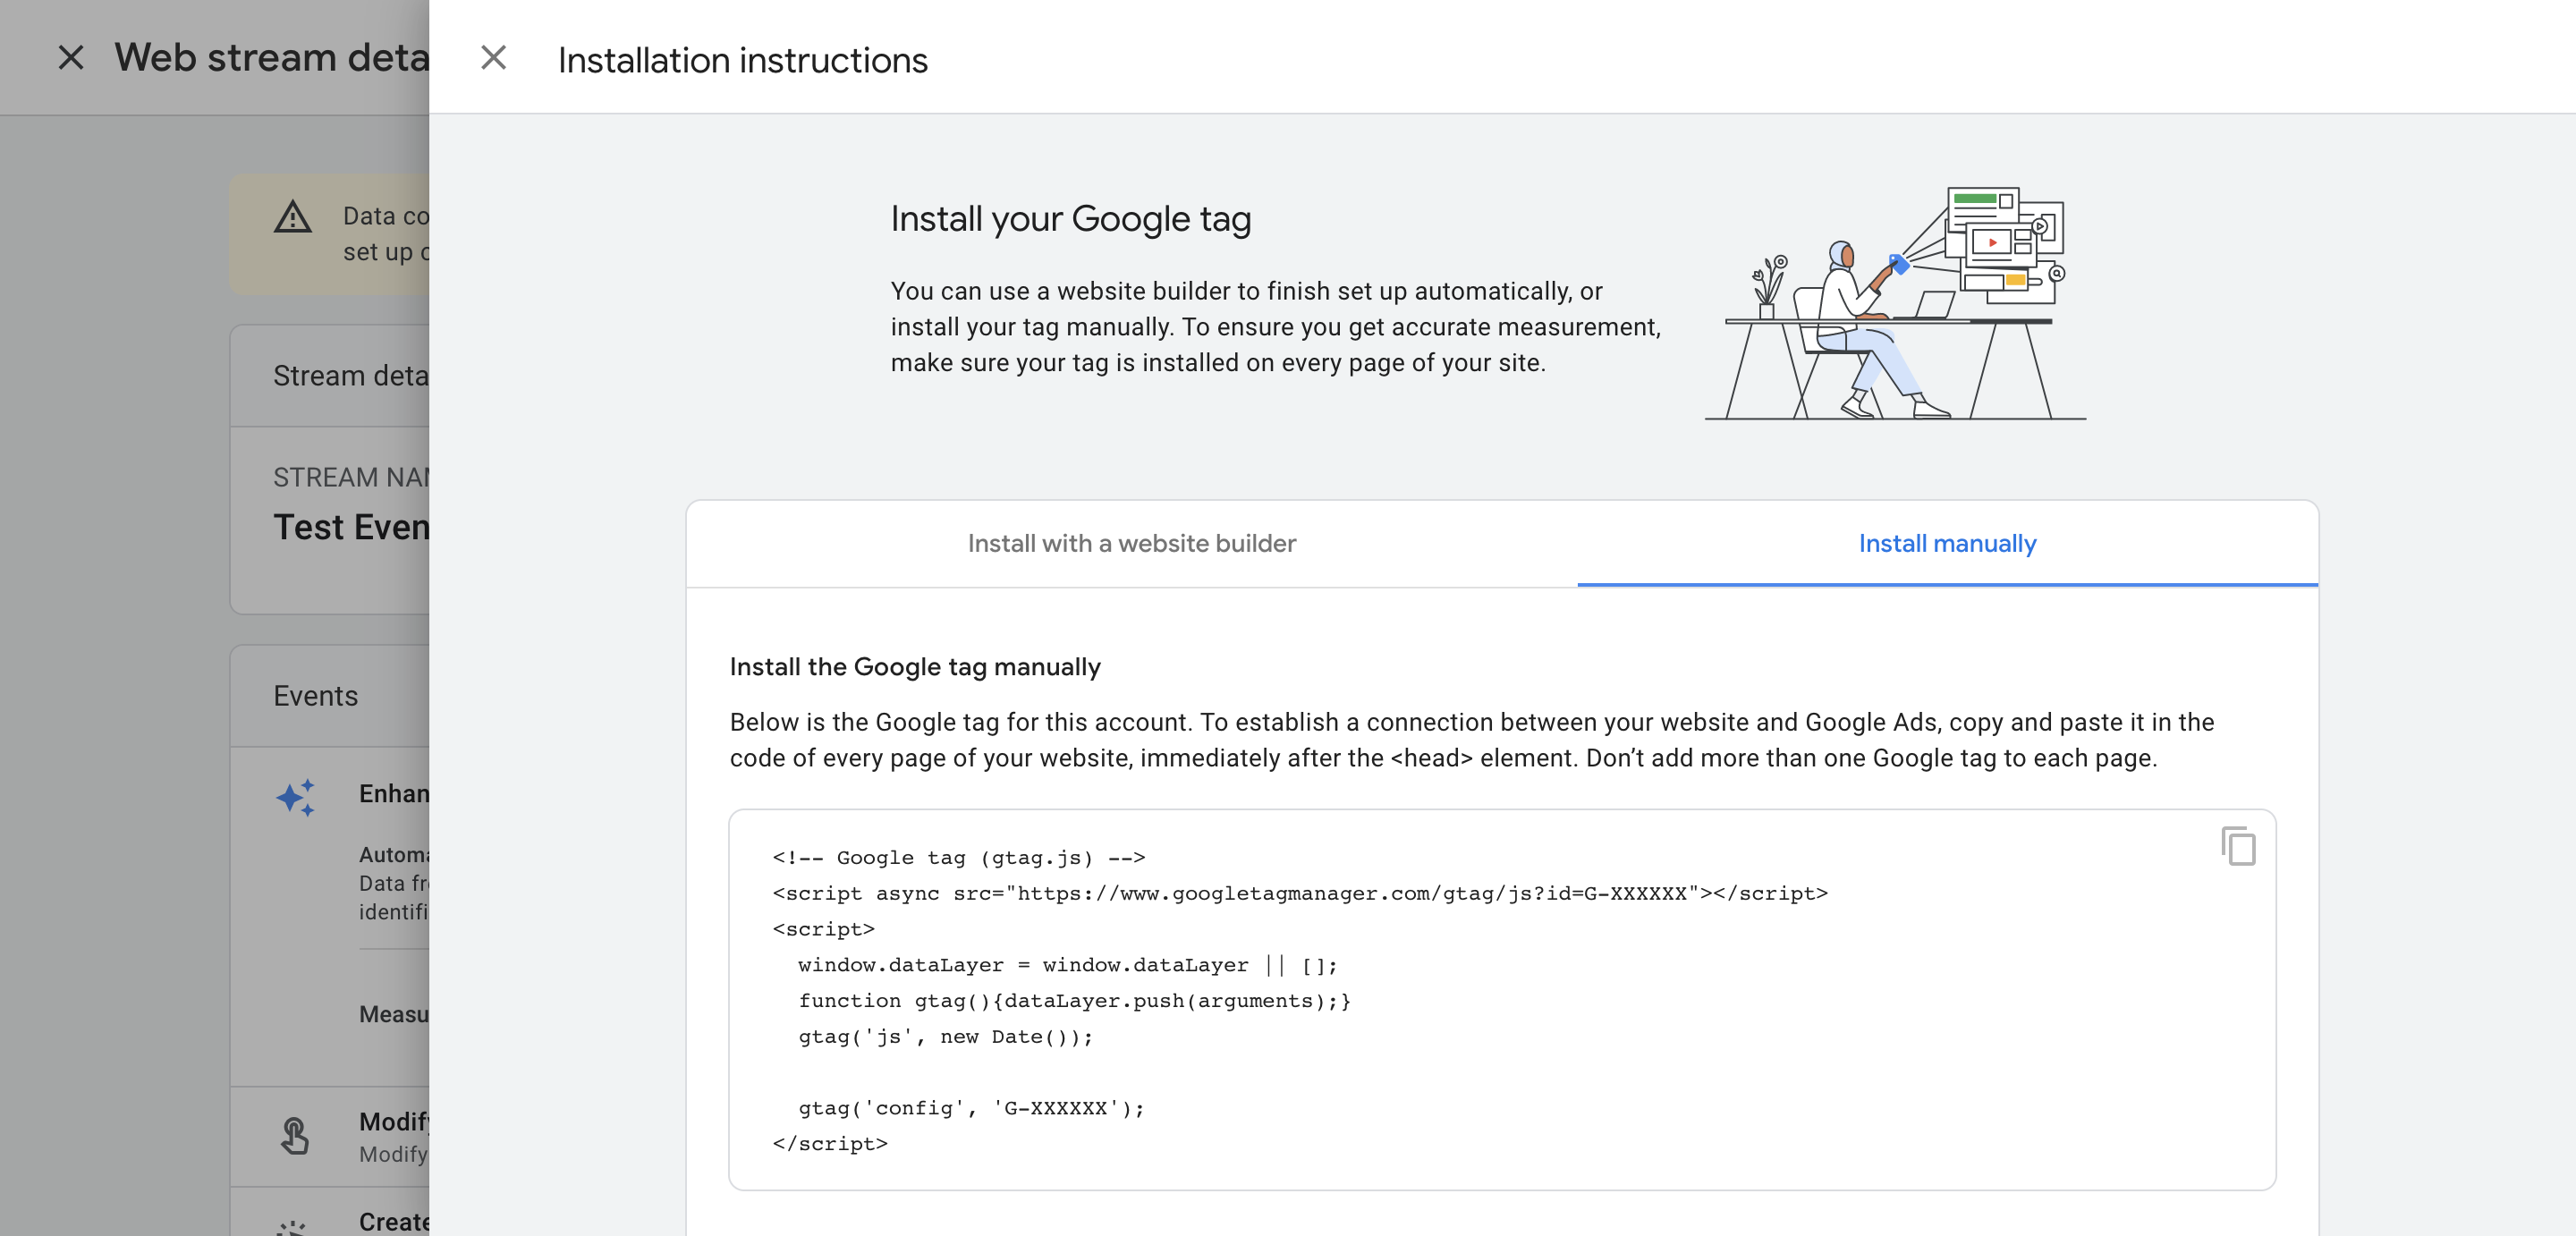The image size is (2576, 1236).
Task: Close the Installation instructions panel
Action: 493,58
